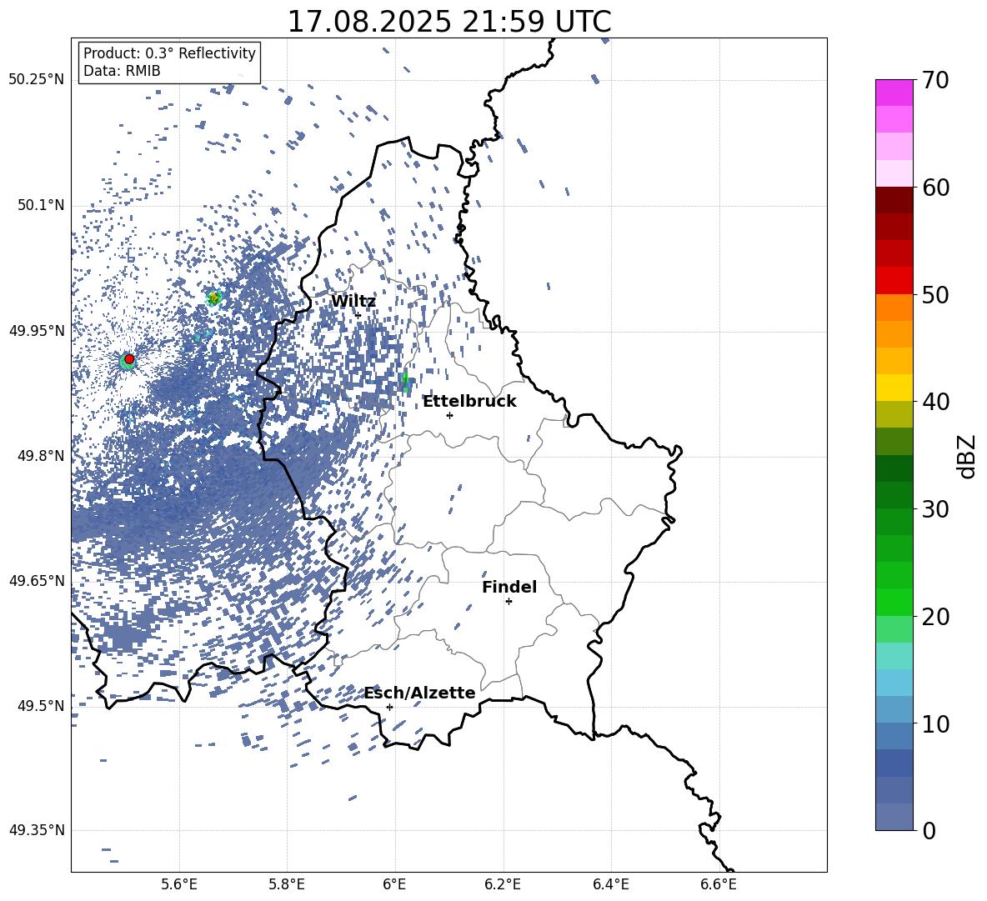Select the Esch/Alzette city label
Image resolution: width=987 pixels, height=901 pixels.
point(419,693)
